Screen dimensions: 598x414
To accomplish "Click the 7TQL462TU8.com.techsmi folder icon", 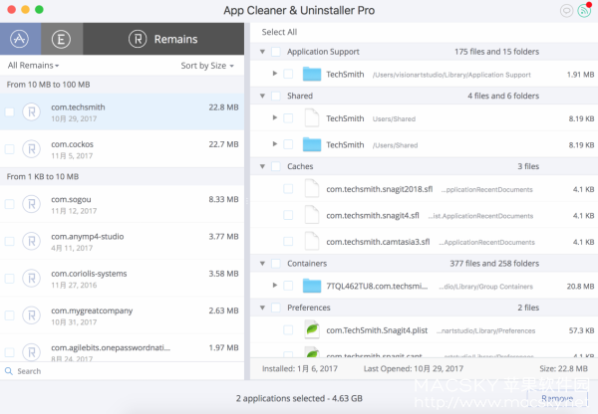I will pos(312,286).
